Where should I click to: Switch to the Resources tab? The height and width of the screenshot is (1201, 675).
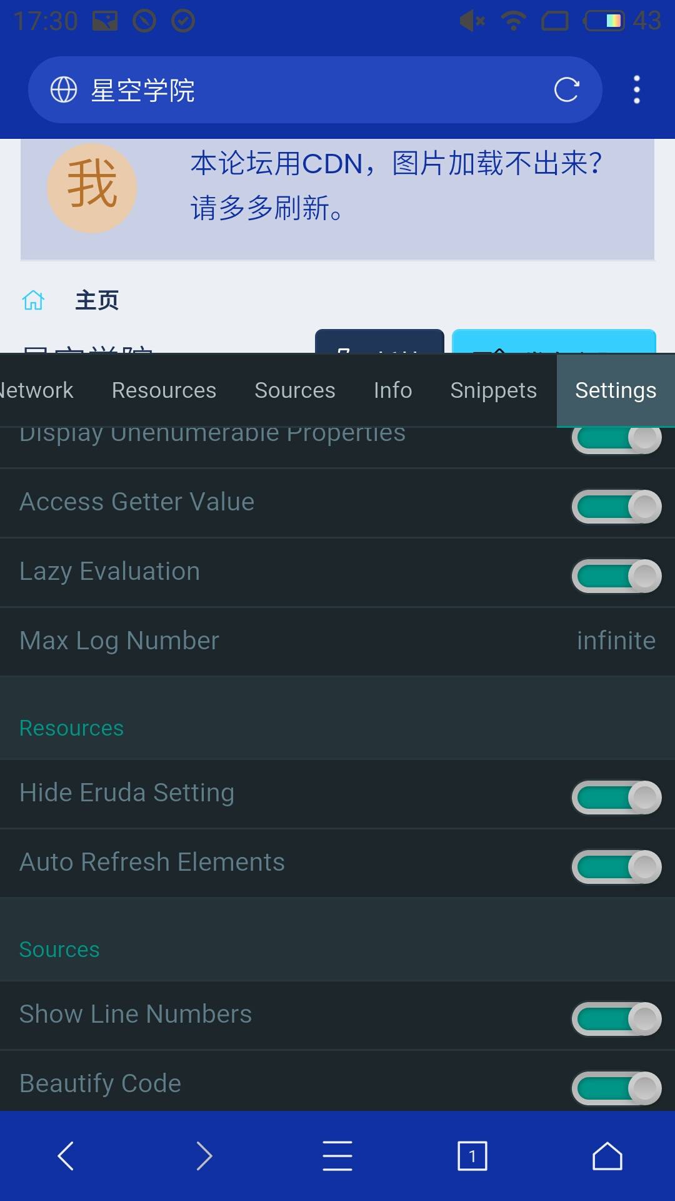pyautogui.click(x=164, y=390)
